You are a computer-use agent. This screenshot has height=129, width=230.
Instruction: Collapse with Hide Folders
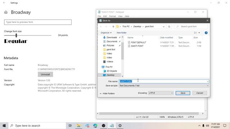point(107,94)
